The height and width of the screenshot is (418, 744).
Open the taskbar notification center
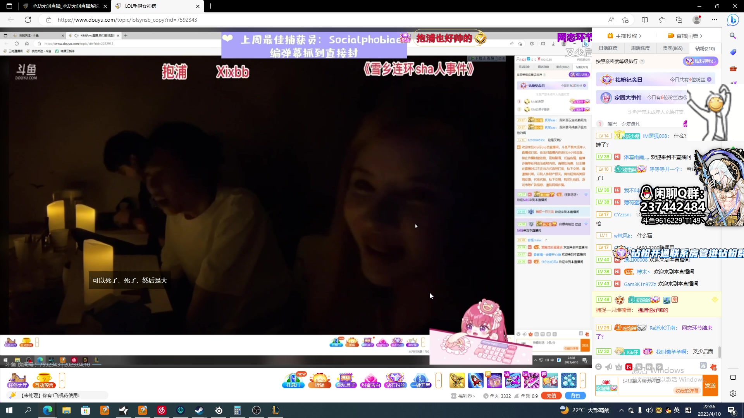[x=732, y=411]
